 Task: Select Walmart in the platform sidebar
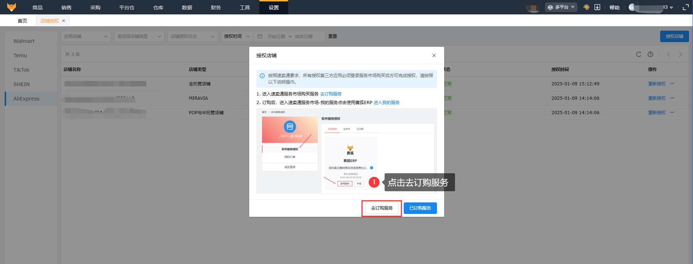(x=24, y=41)
